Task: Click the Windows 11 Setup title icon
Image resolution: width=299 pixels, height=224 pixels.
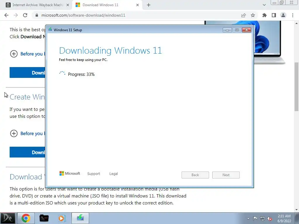Action: 50,29
